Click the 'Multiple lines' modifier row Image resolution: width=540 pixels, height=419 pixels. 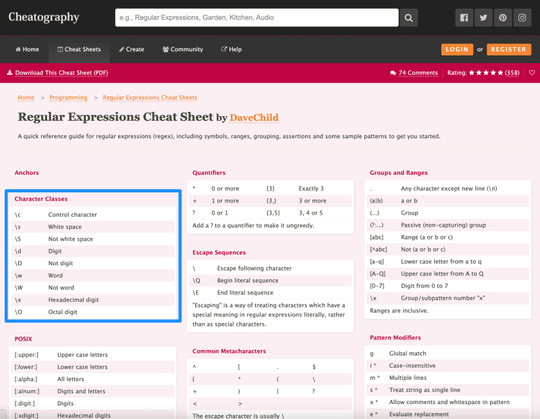(448, 377)
